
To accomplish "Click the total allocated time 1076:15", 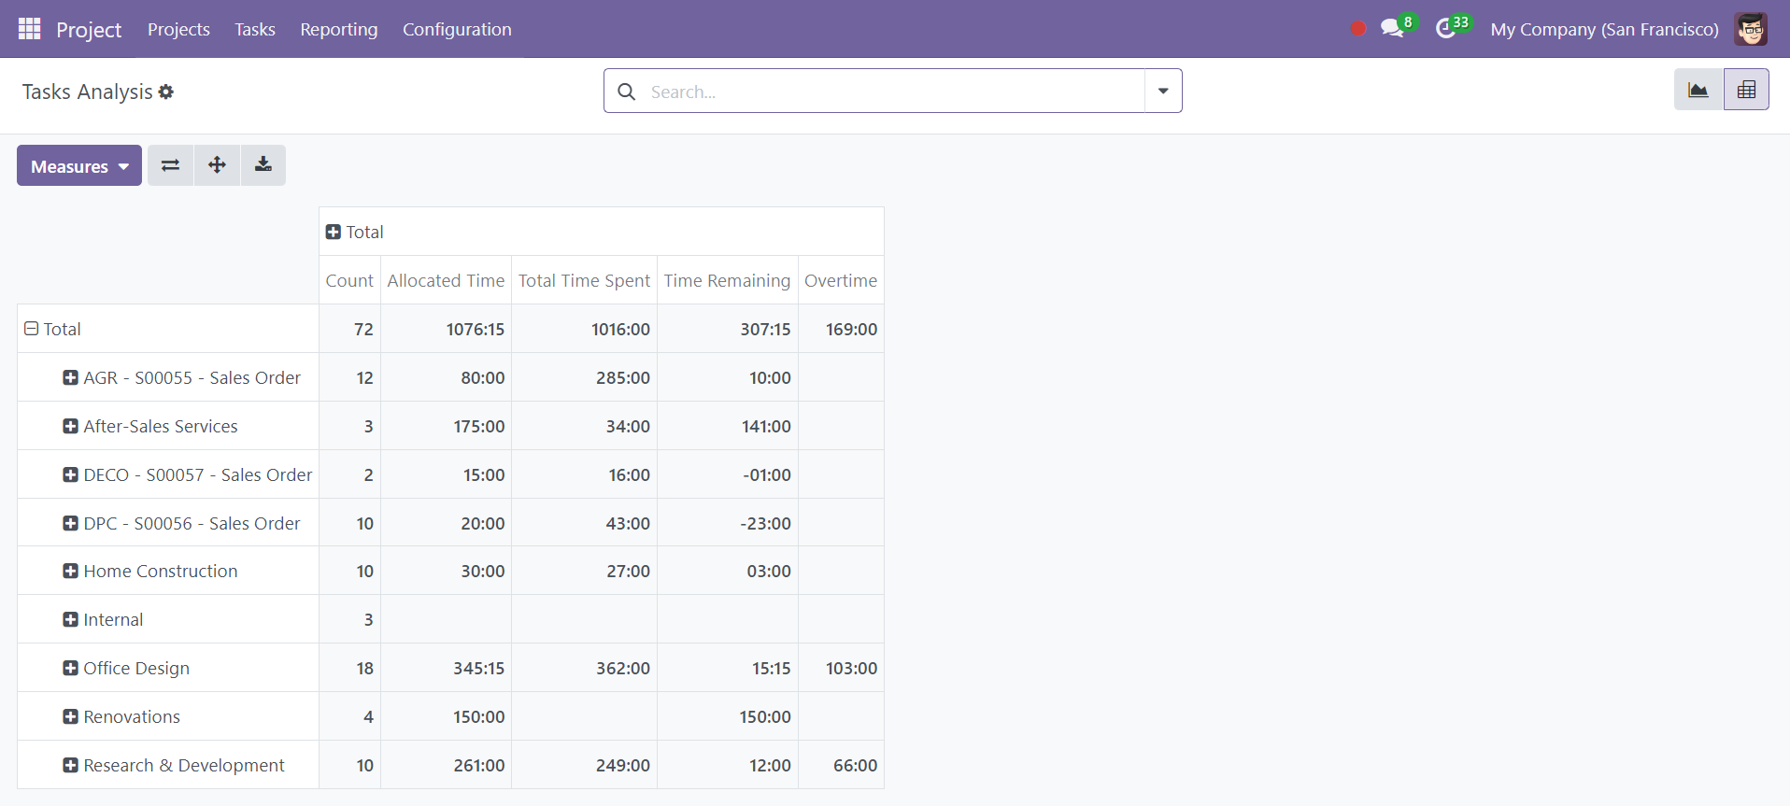I will [446, 329].
